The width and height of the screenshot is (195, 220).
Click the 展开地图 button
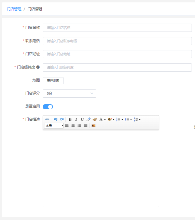click(53, 81)
